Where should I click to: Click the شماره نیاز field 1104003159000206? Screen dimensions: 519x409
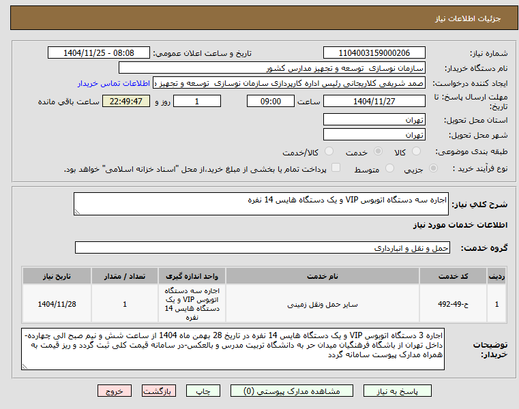tap(374, 52)
